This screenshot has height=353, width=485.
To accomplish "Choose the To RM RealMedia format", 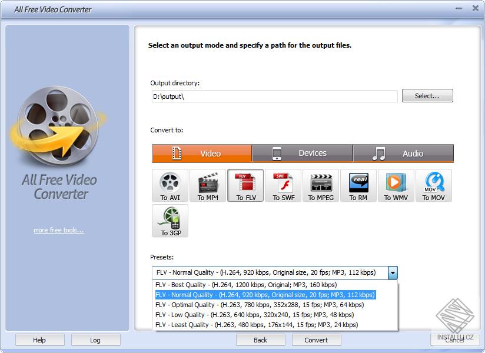I will point(358,185).
